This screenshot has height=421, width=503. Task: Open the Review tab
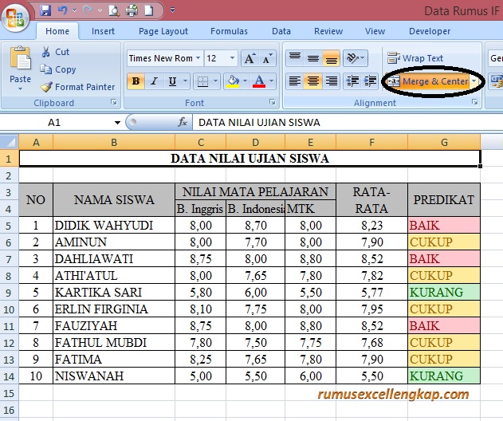[328, 31]
